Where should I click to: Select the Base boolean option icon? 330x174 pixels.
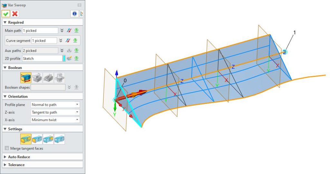pyautogui.click(x=26, y=78)
